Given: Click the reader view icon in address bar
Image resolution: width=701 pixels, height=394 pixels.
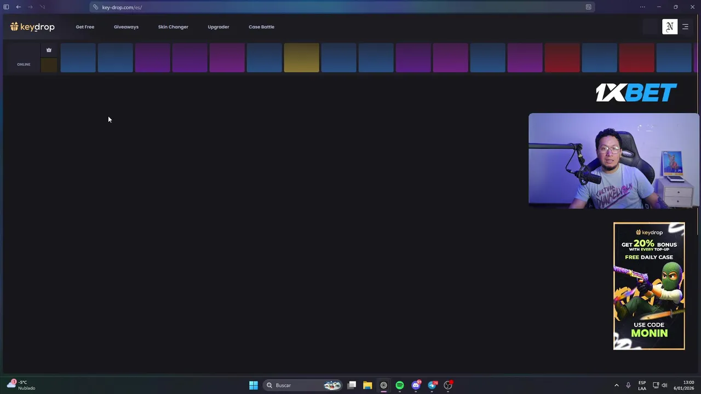Looking at the screenshot, I should click(x=588, y=7).
